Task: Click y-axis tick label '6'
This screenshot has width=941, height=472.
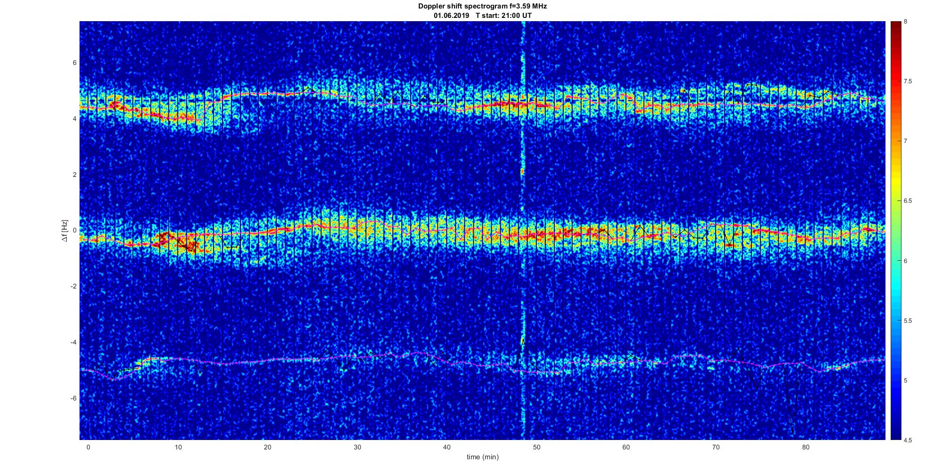Action: click(x=74, y=63)
